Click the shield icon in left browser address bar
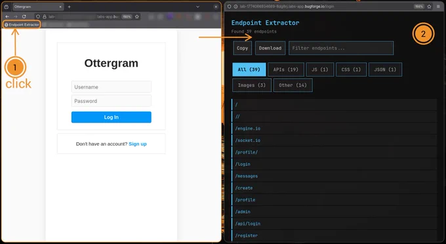The image size is (446, 244). [38, 16]
